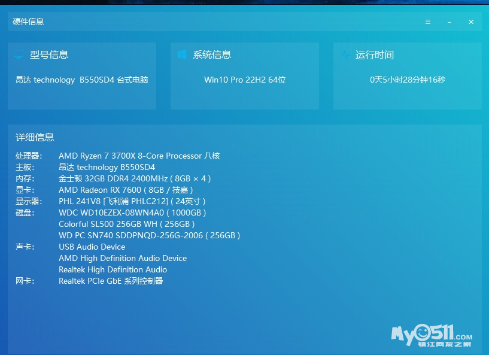The width and height of the screenshot is (489, 355).
Task: Click the uptime value 0天5小时28分钟16秒
Action: (408, 80)
